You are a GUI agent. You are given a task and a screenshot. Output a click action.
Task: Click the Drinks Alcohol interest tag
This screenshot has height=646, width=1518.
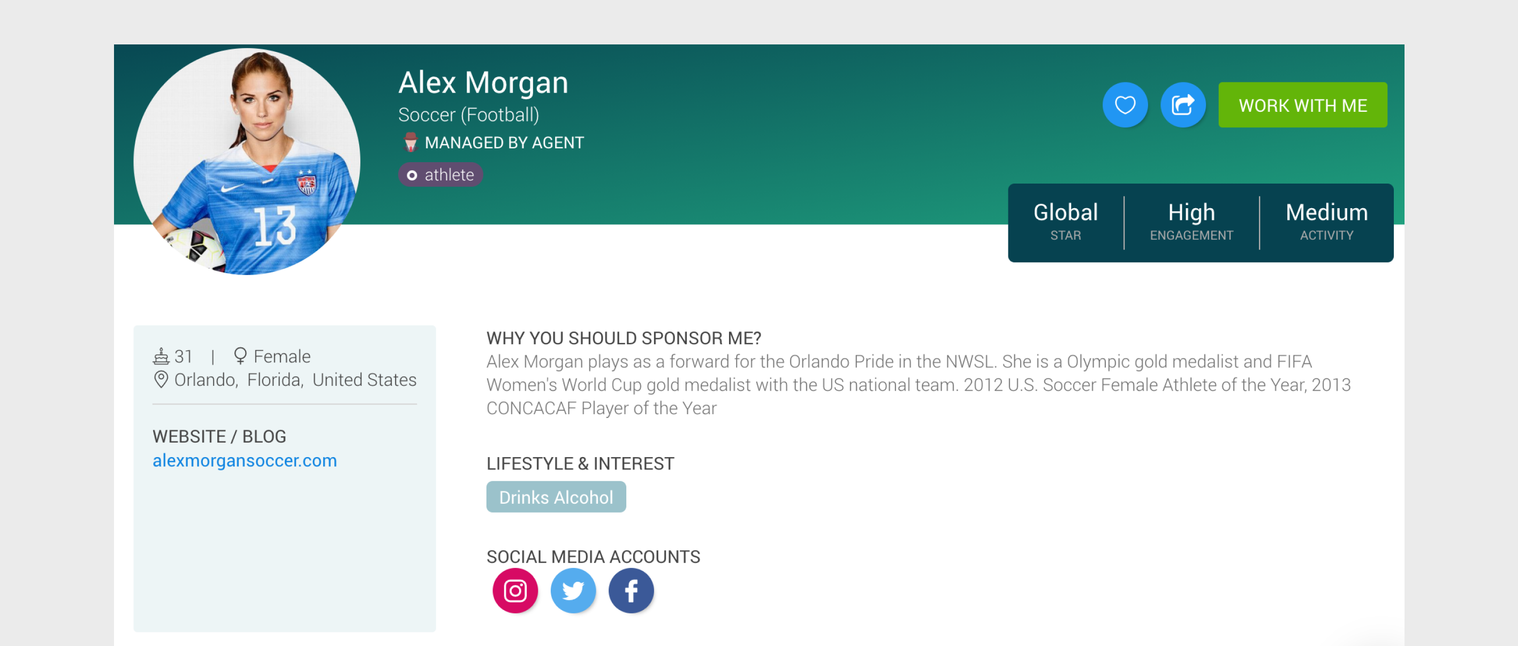point(556,497)
